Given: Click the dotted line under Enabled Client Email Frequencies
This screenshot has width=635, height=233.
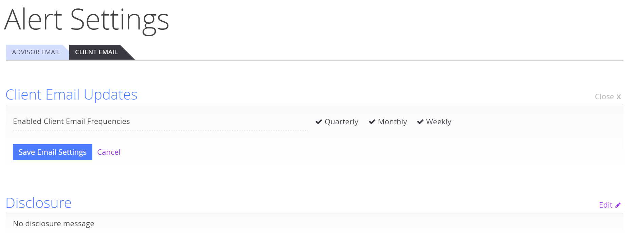Looking at the screenshot, I should tap(160, 130).
